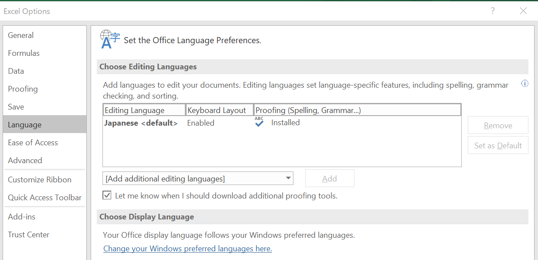Image resolution: width=538 pixels, height=260 pixels.
Task: Click the info icon beside editing languages description
Action: 525,84
